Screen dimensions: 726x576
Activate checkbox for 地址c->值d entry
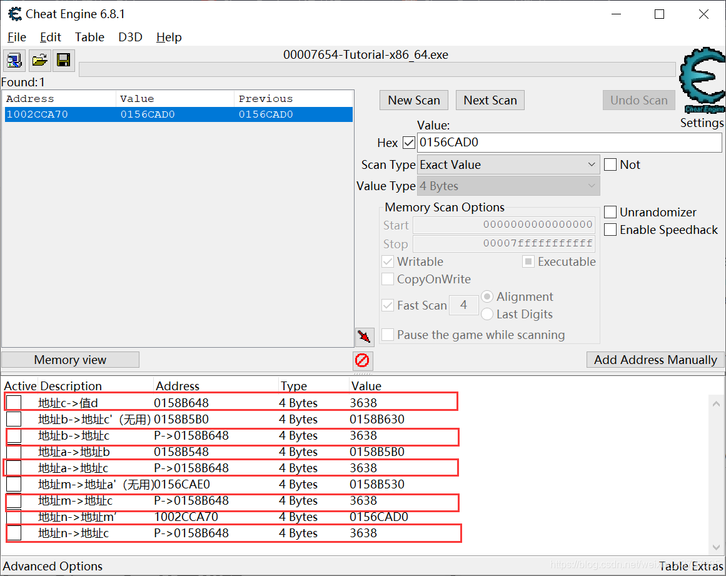point(14,402)
